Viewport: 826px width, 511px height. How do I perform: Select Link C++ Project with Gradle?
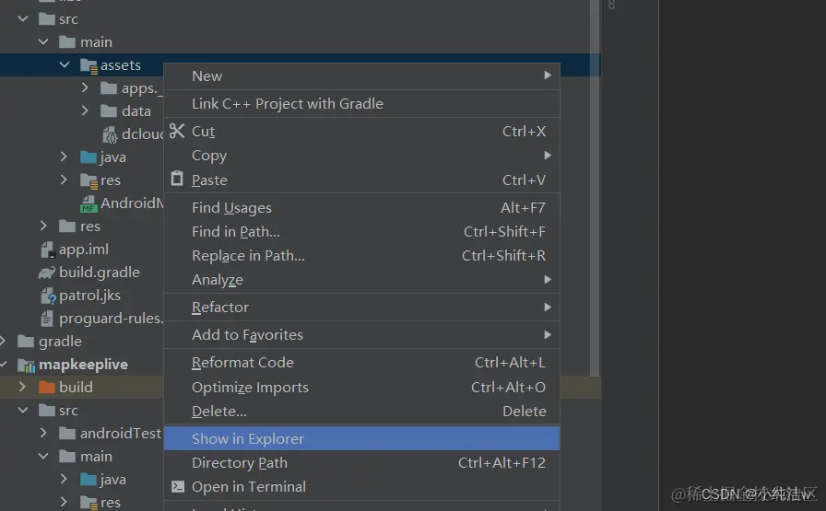point(361,104)
